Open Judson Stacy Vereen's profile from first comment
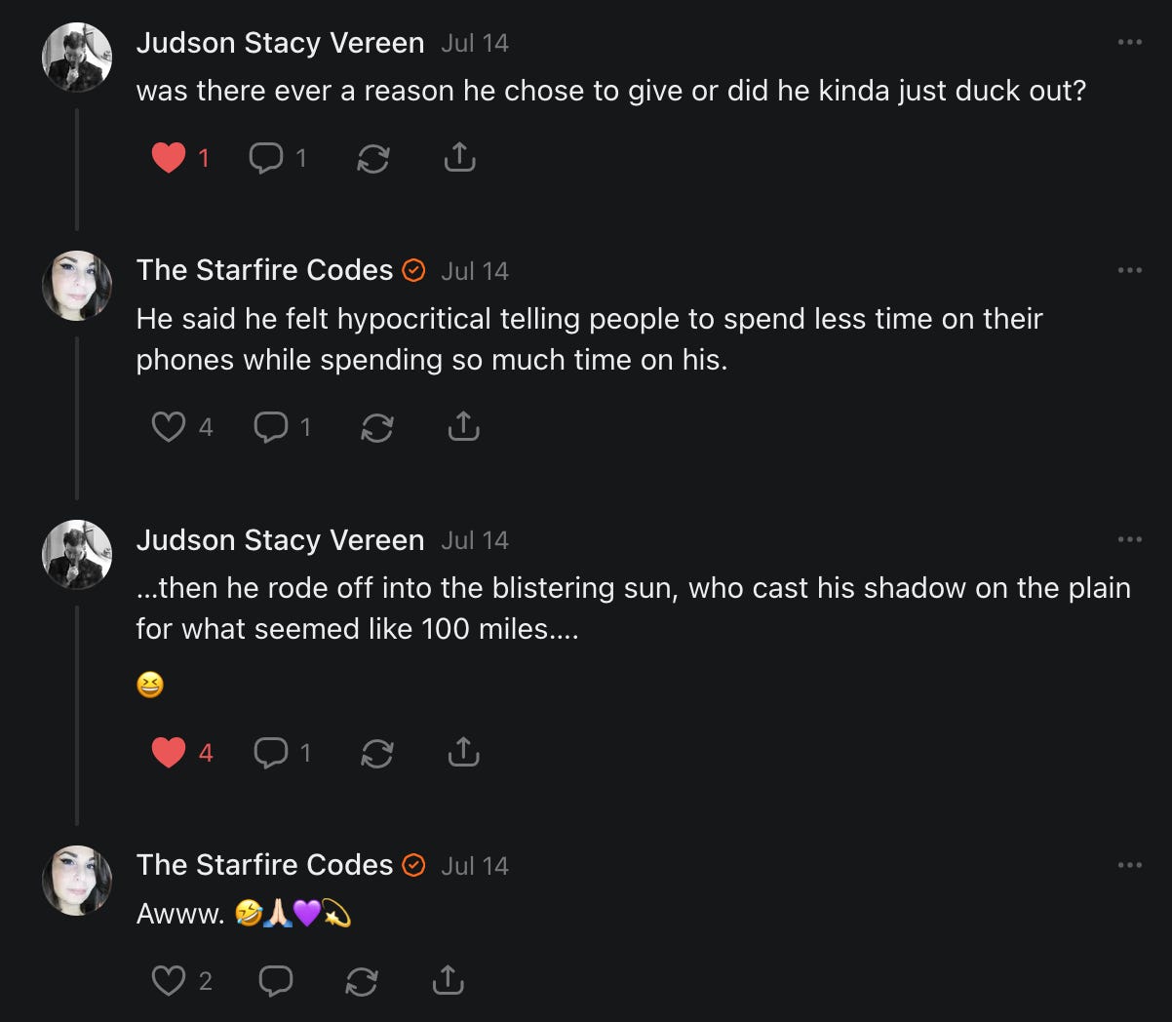Viewport: 1172px width, 1022px height. tap(280, 43)
